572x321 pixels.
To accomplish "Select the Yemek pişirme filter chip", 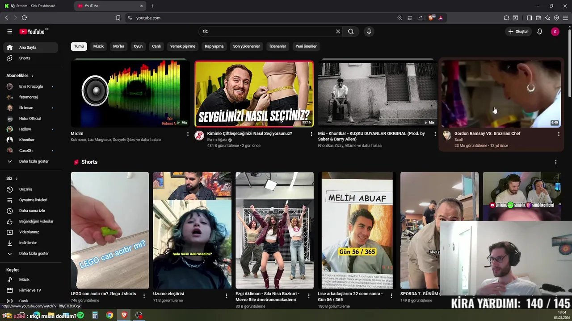I will tap(182, 46).
